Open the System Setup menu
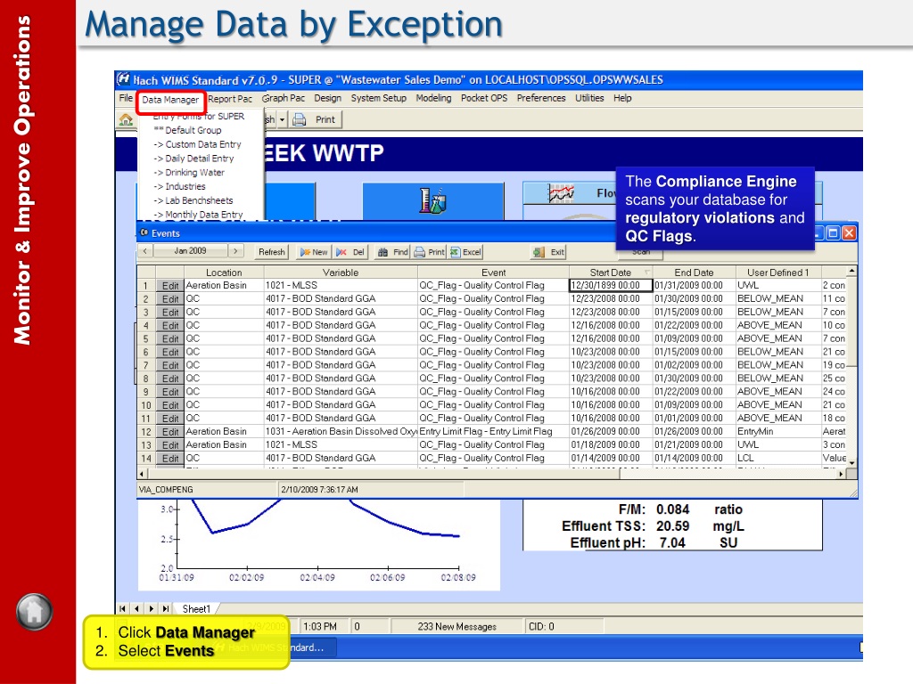The image size is (913, 684). 378,99
